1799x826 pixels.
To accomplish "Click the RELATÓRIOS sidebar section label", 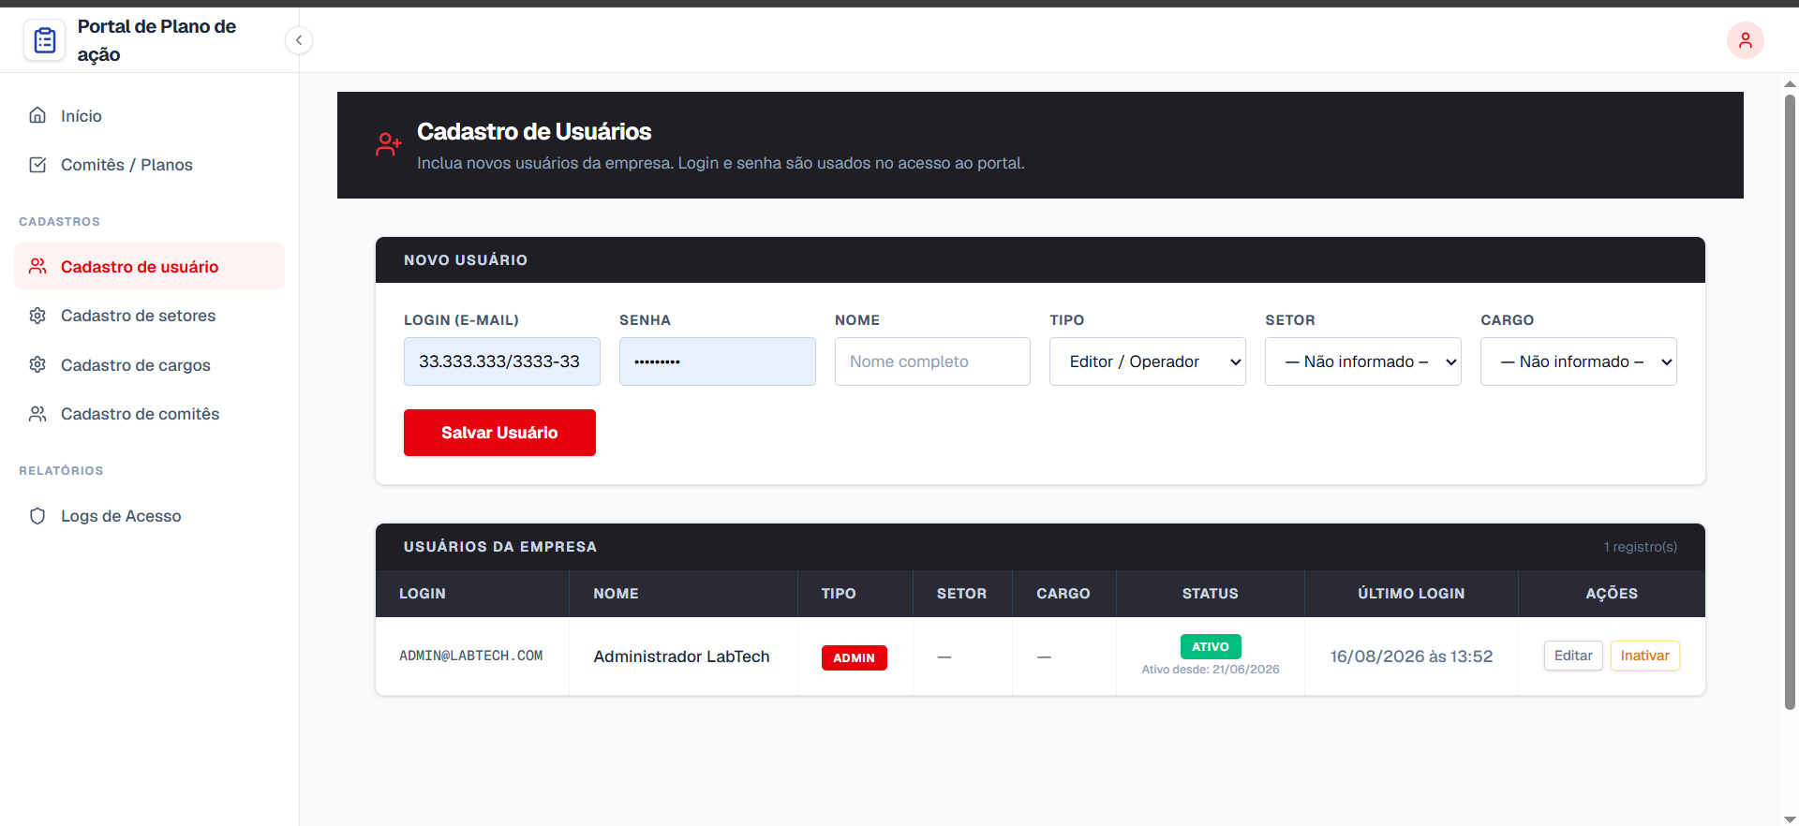I will pyautogui.click(x=61, y=471).
